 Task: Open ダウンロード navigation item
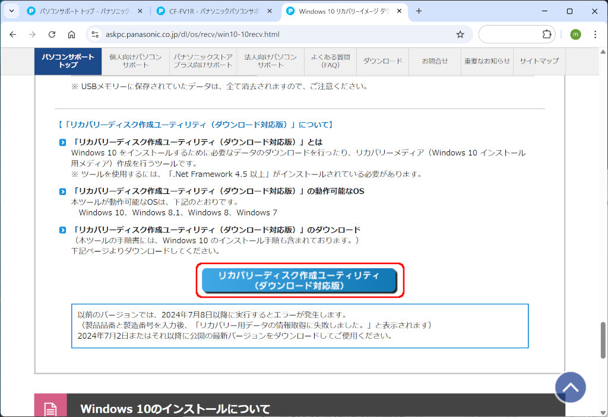point(383,61)
